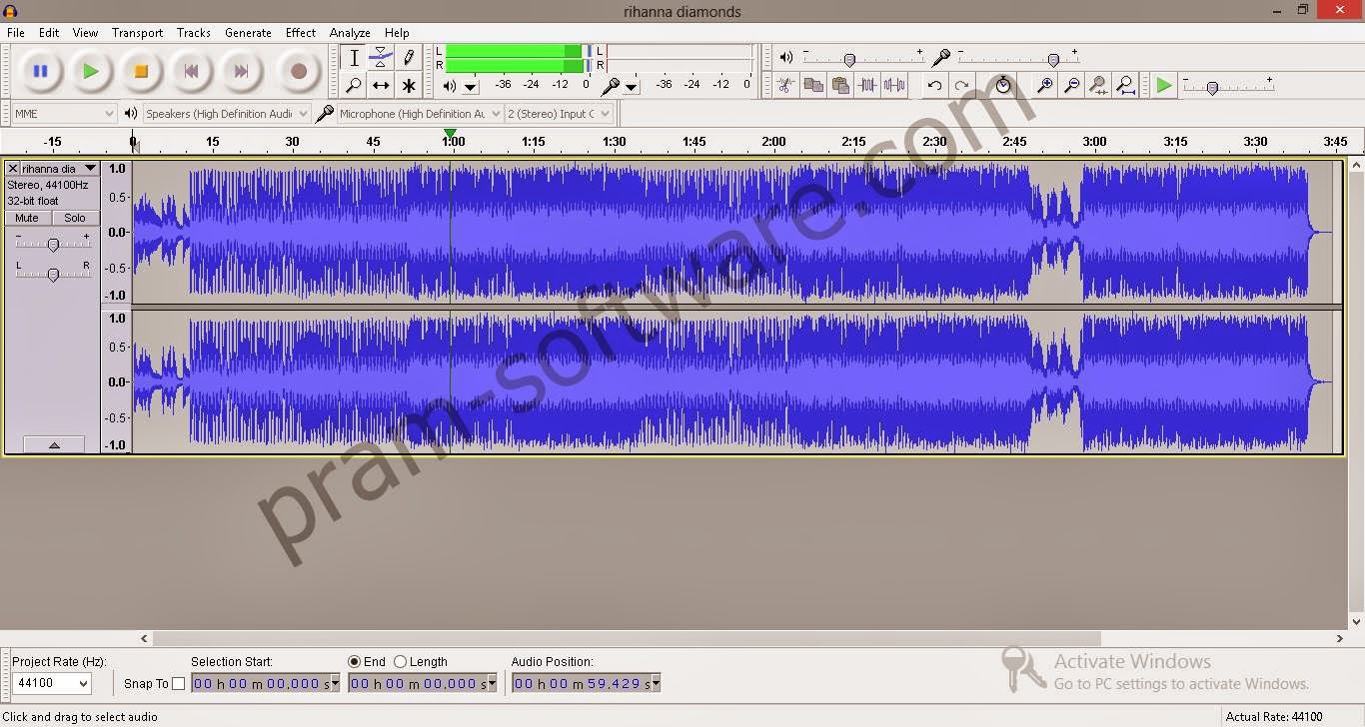Enable the Snap To checkbox
The image size is (1365, 727).
click(178, 684)
